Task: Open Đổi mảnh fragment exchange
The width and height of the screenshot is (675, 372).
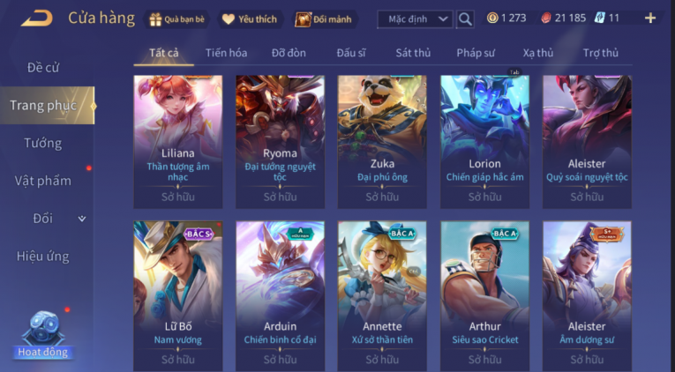Action: click(324, 19)
